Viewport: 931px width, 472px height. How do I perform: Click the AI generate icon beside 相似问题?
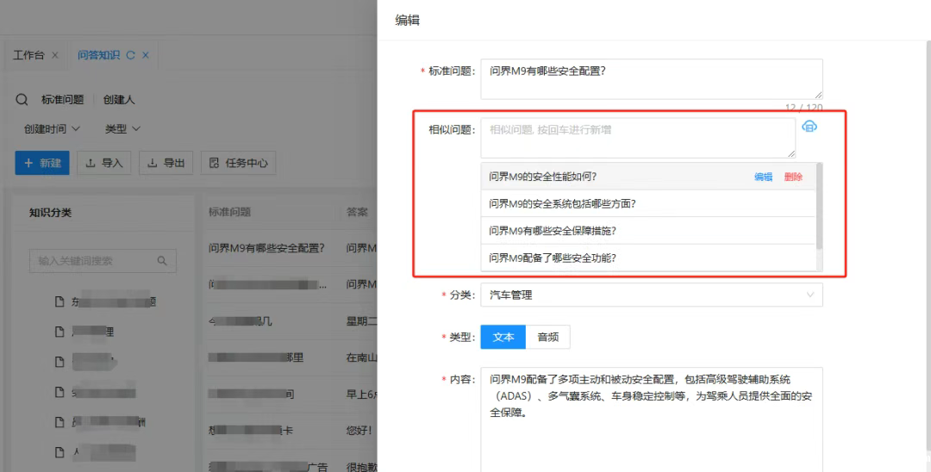coord(809,127)
